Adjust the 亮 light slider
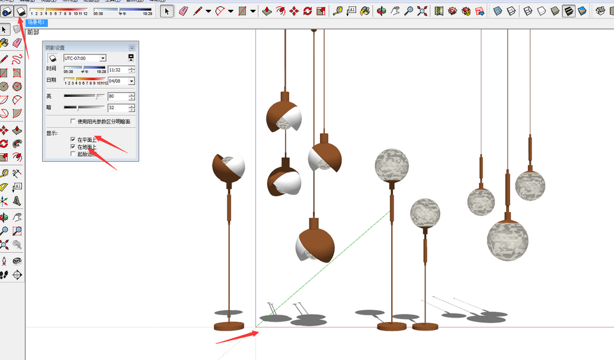This screenshot has width=614, height=360. coord(84,96)
